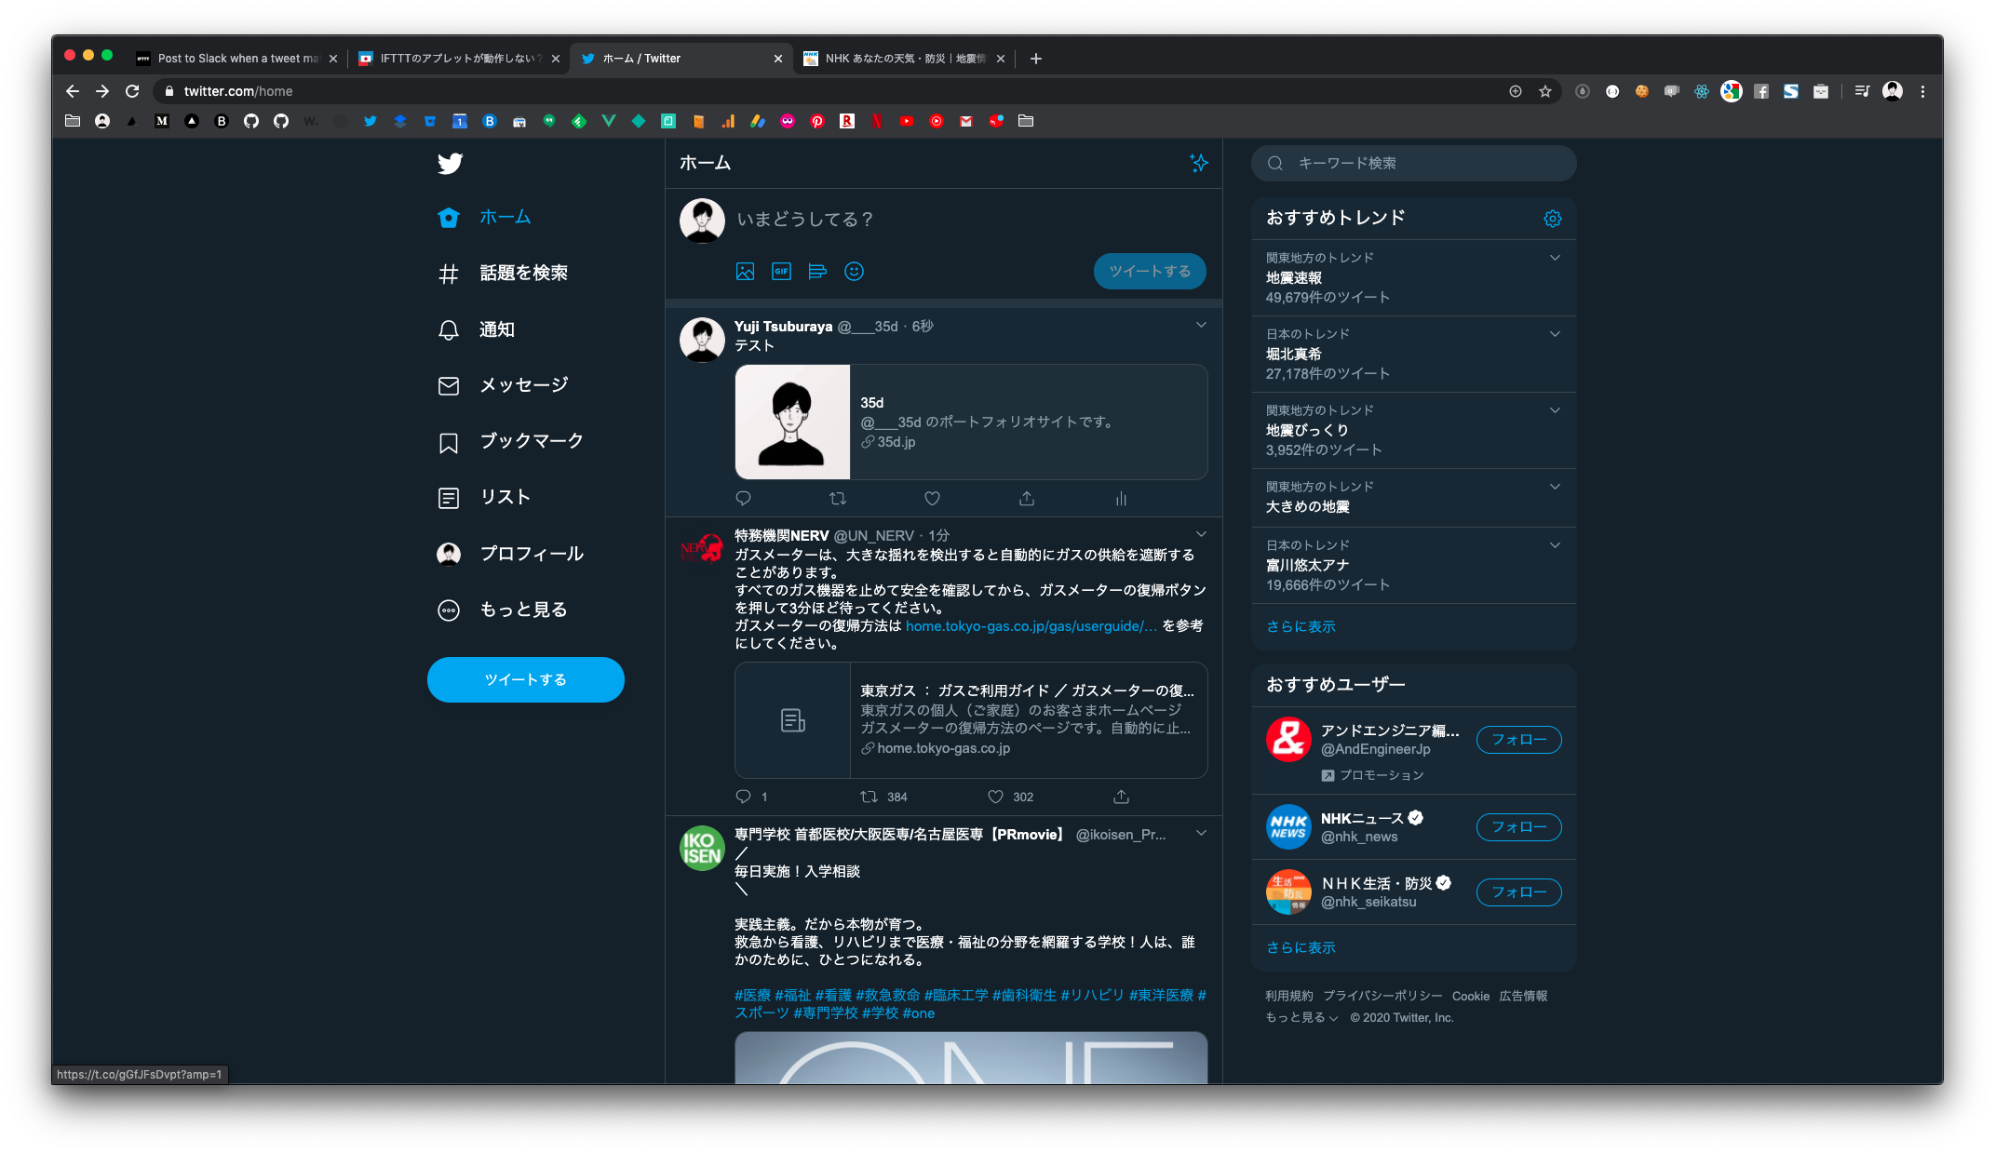Image resolution: width=1995 pixels, height=1153 pixels.
Task: Follow NHK生活・防災 @nhk_seikatsu
Action: point(1518,892)
